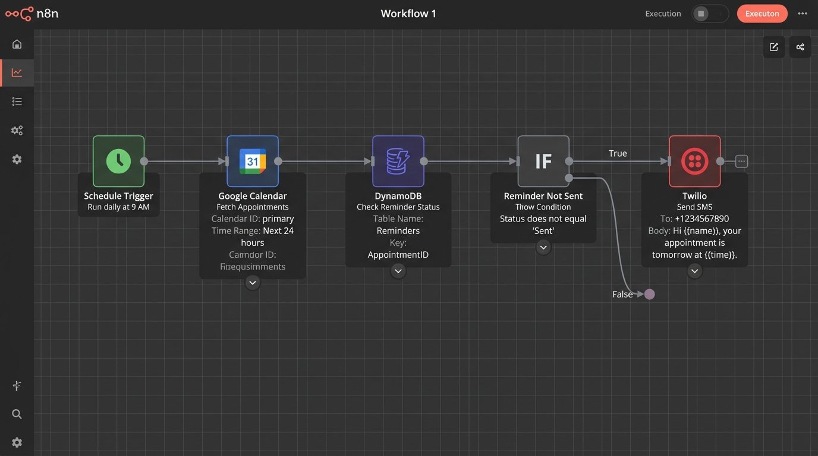
Task: Open the search icon in sidebar
Action: point(17,414)
